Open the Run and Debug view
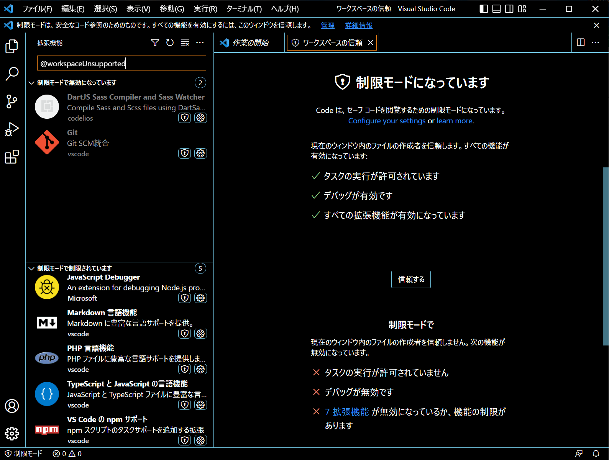 click(12, 129)
